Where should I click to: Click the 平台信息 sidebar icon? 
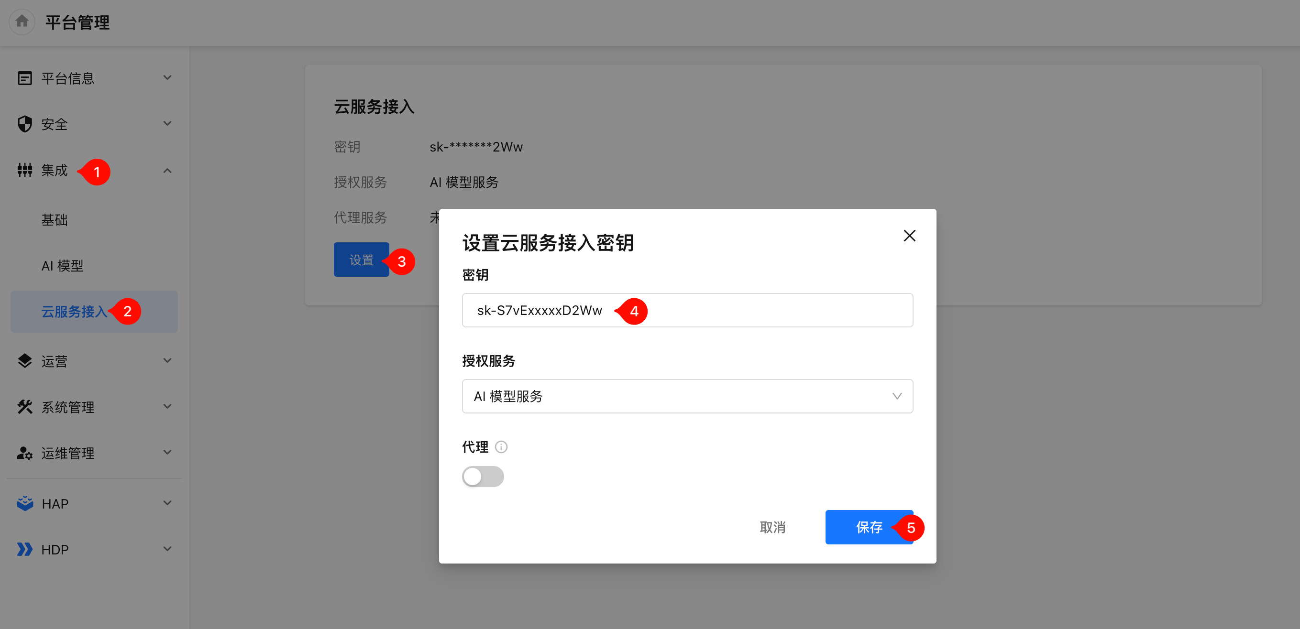pos(25,78)
